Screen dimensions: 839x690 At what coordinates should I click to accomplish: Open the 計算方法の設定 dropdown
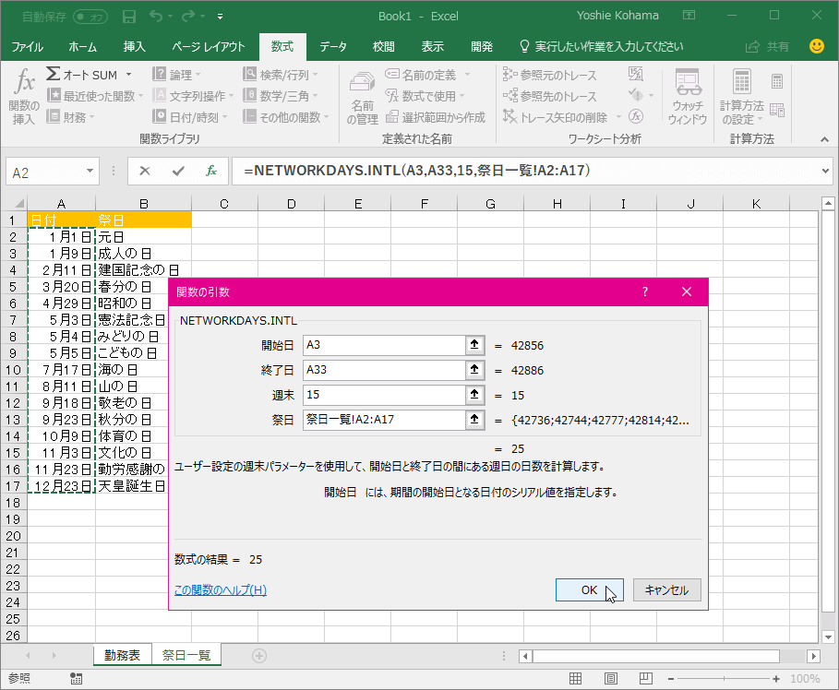point(742,96)
